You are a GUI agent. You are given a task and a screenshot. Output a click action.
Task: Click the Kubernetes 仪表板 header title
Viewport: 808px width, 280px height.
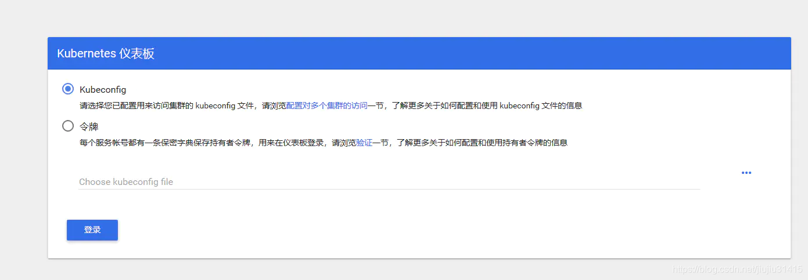pyautogui.click(x=106, y=53)
